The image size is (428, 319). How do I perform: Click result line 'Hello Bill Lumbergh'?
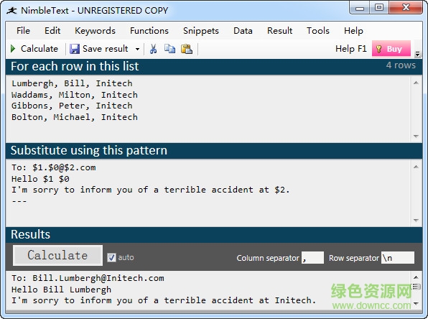click(x=62, y=290)
